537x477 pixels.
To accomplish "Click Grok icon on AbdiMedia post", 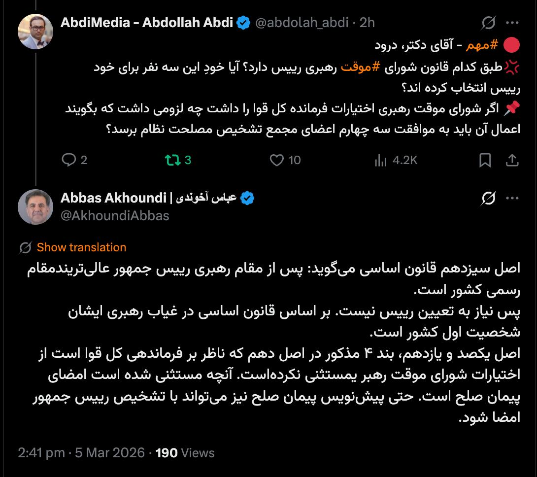I will click(489, 23).
